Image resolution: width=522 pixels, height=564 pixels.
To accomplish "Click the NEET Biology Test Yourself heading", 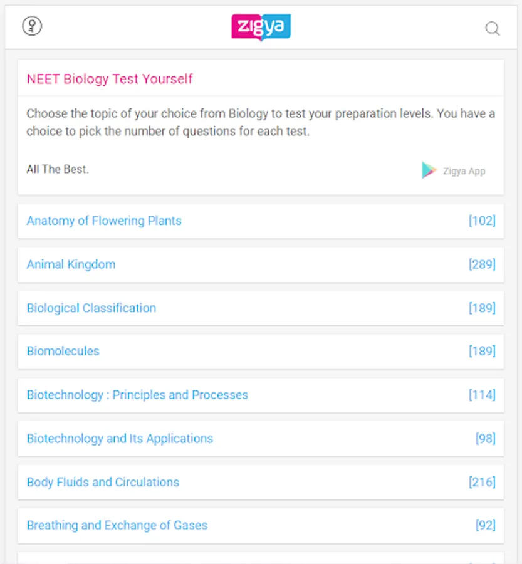I will pos(110,79).
